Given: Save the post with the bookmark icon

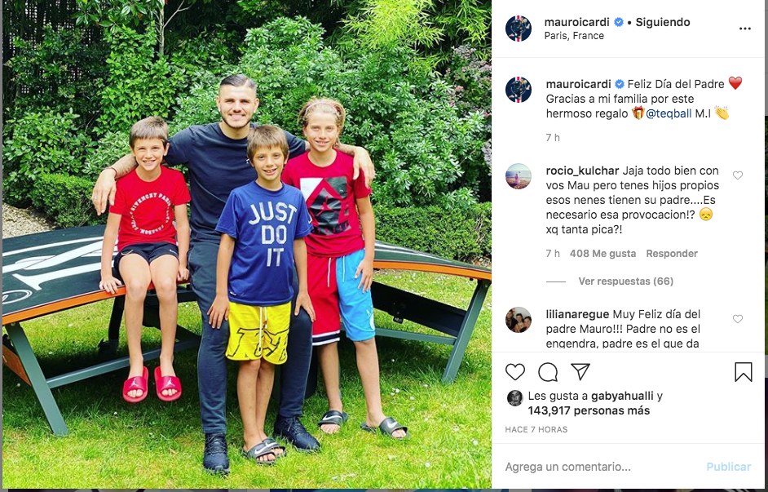Looking at the screenshot, I should click(743, 372).
